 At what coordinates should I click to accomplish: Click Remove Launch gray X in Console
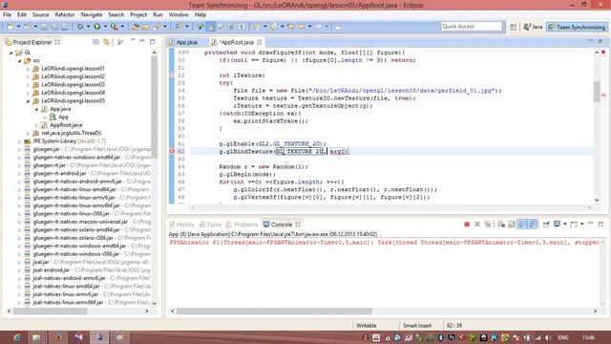coord(477,225)
